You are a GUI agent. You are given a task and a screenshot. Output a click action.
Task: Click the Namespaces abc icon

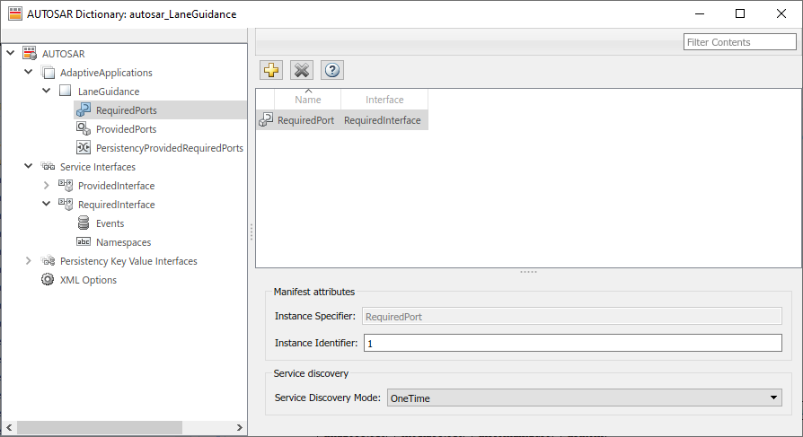tap(84, 241)
